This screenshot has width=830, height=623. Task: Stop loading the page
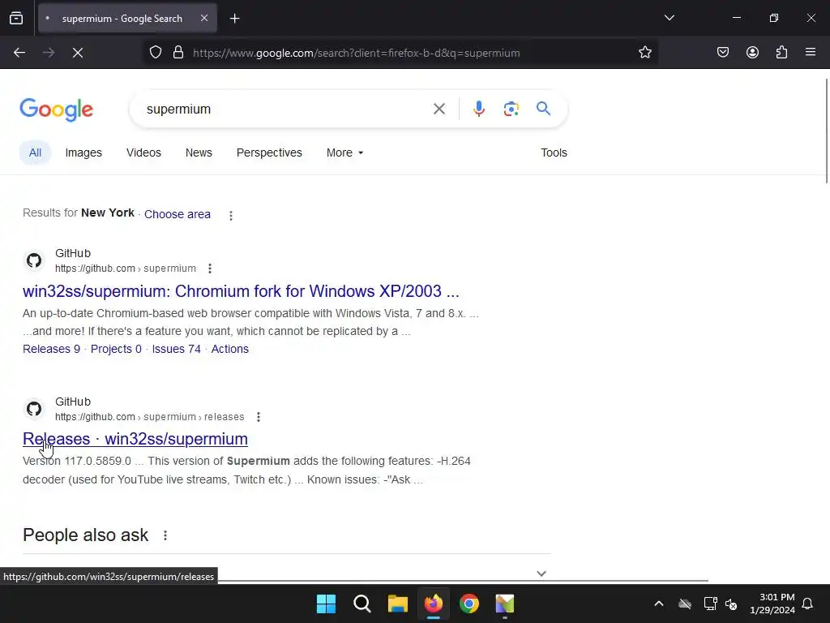coord(78,53)
